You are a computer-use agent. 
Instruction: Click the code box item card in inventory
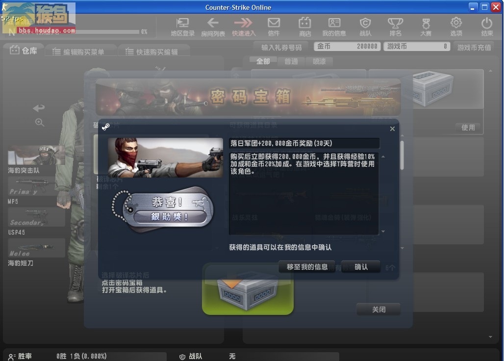pyautogui.click(x=426, y=102)
